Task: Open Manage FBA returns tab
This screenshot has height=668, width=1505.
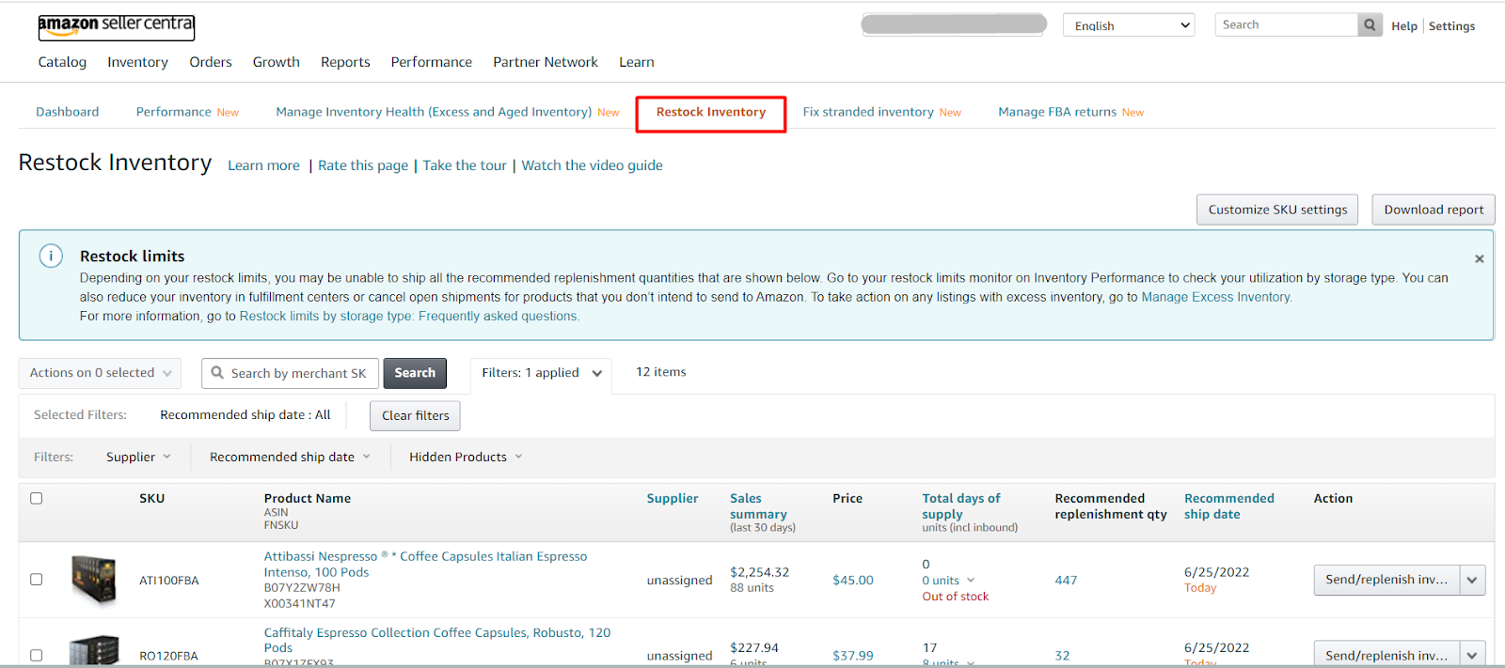Action: click(x=1070, y=112)
